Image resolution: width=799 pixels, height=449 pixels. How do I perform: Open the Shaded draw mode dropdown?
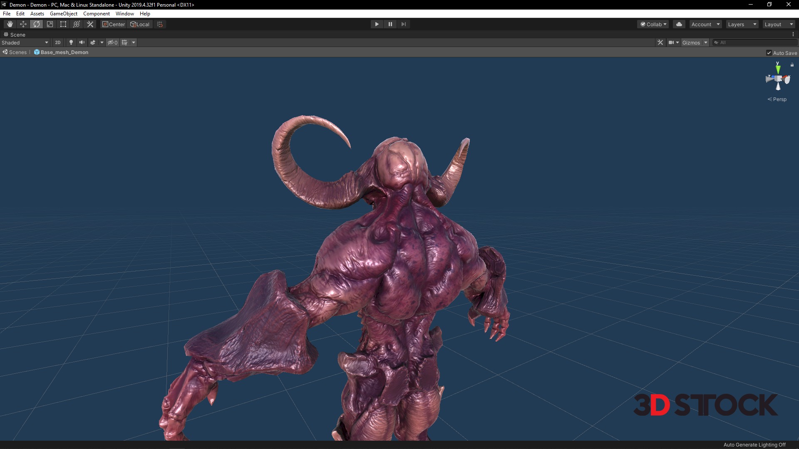[x=25, y=42]
